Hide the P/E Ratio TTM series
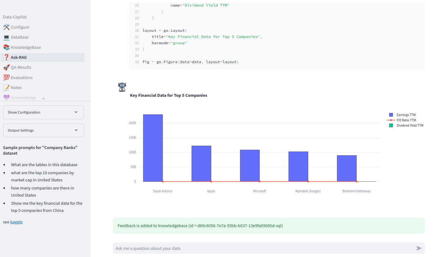 (406, 120)
